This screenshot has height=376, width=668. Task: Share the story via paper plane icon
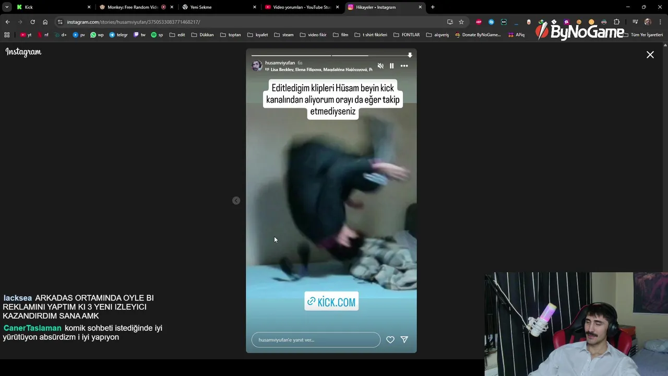(x=404, y=339)
